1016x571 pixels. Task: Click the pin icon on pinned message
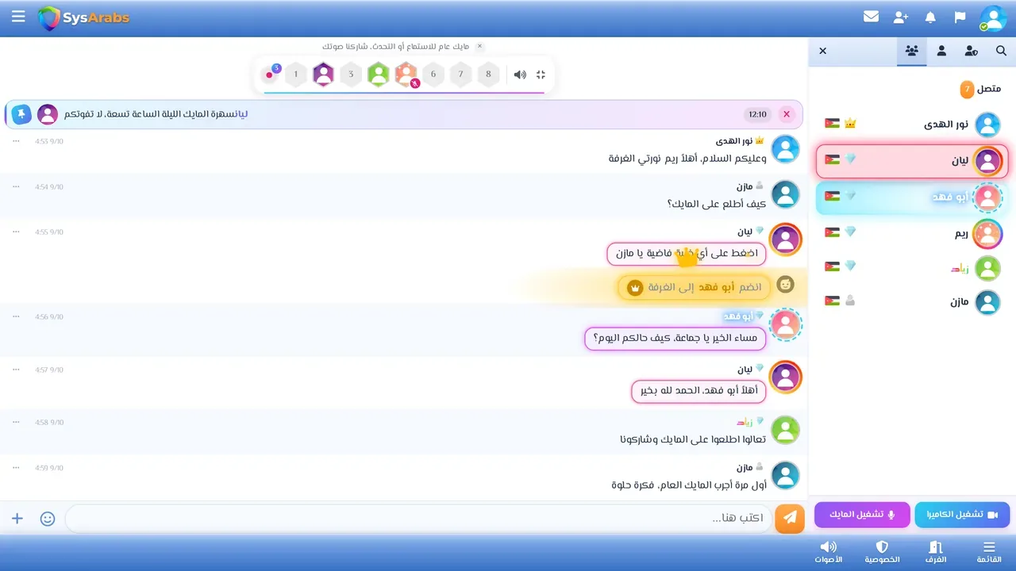(x=21, y=114)
